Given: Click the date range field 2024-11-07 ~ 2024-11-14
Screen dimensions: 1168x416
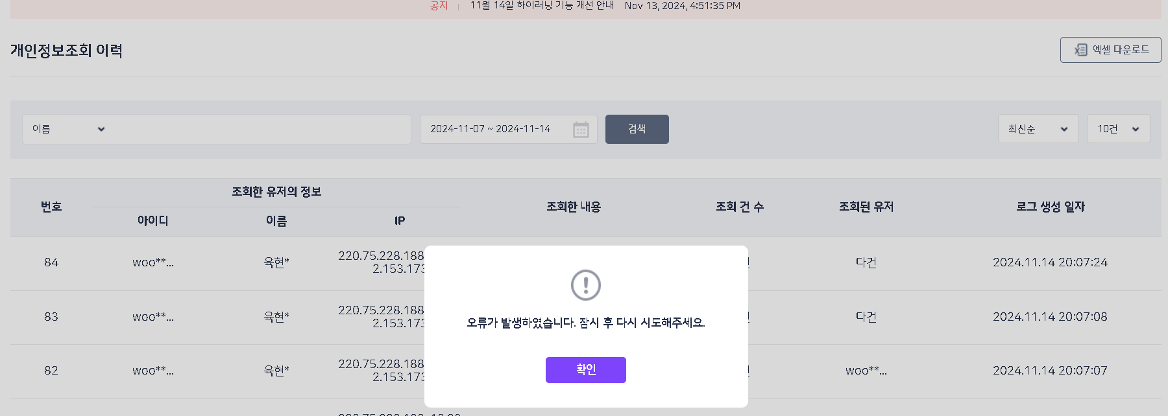Looking at the screenshot, I should pos(508,129).
